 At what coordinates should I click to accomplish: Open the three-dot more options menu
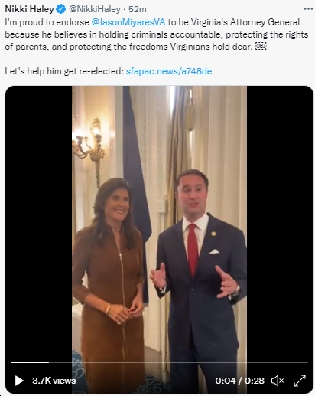[308, 9]
